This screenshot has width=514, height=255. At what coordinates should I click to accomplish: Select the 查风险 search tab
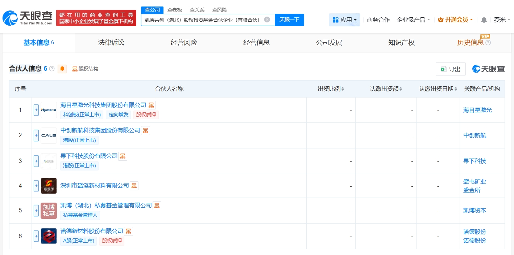pos(220,10)
